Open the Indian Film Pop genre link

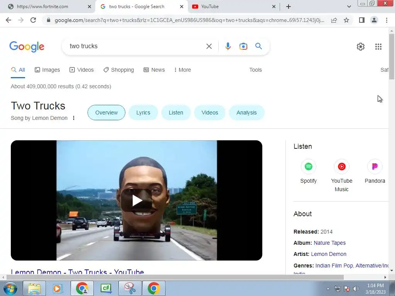(x=334, y=266)
